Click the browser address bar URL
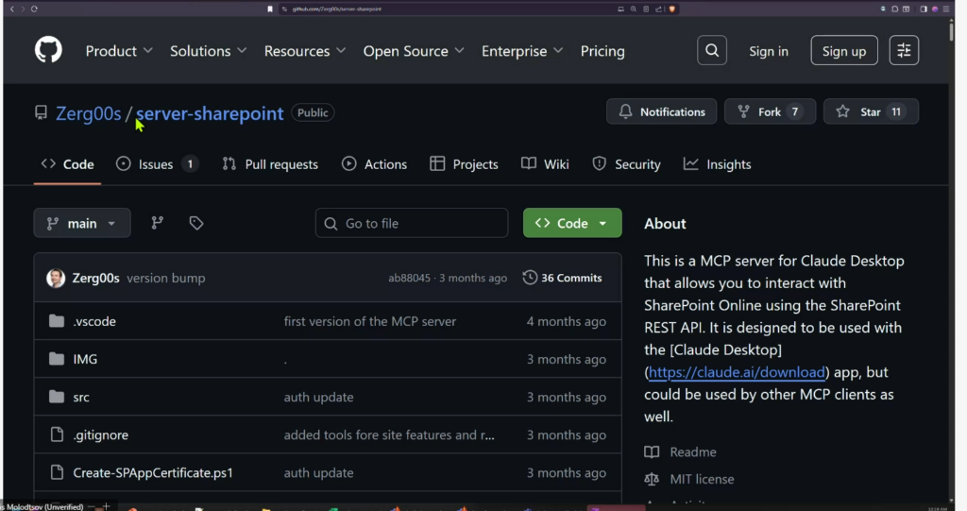 (337, 9)
